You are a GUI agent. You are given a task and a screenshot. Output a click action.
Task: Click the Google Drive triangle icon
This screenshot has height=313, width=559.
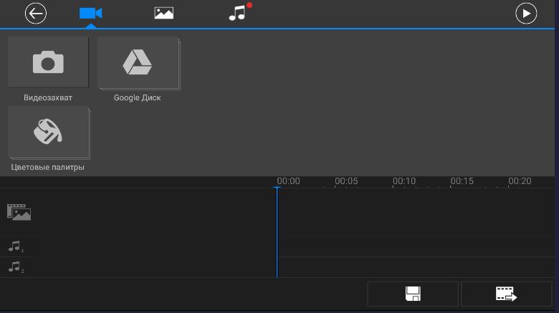(x=138, y=62)
